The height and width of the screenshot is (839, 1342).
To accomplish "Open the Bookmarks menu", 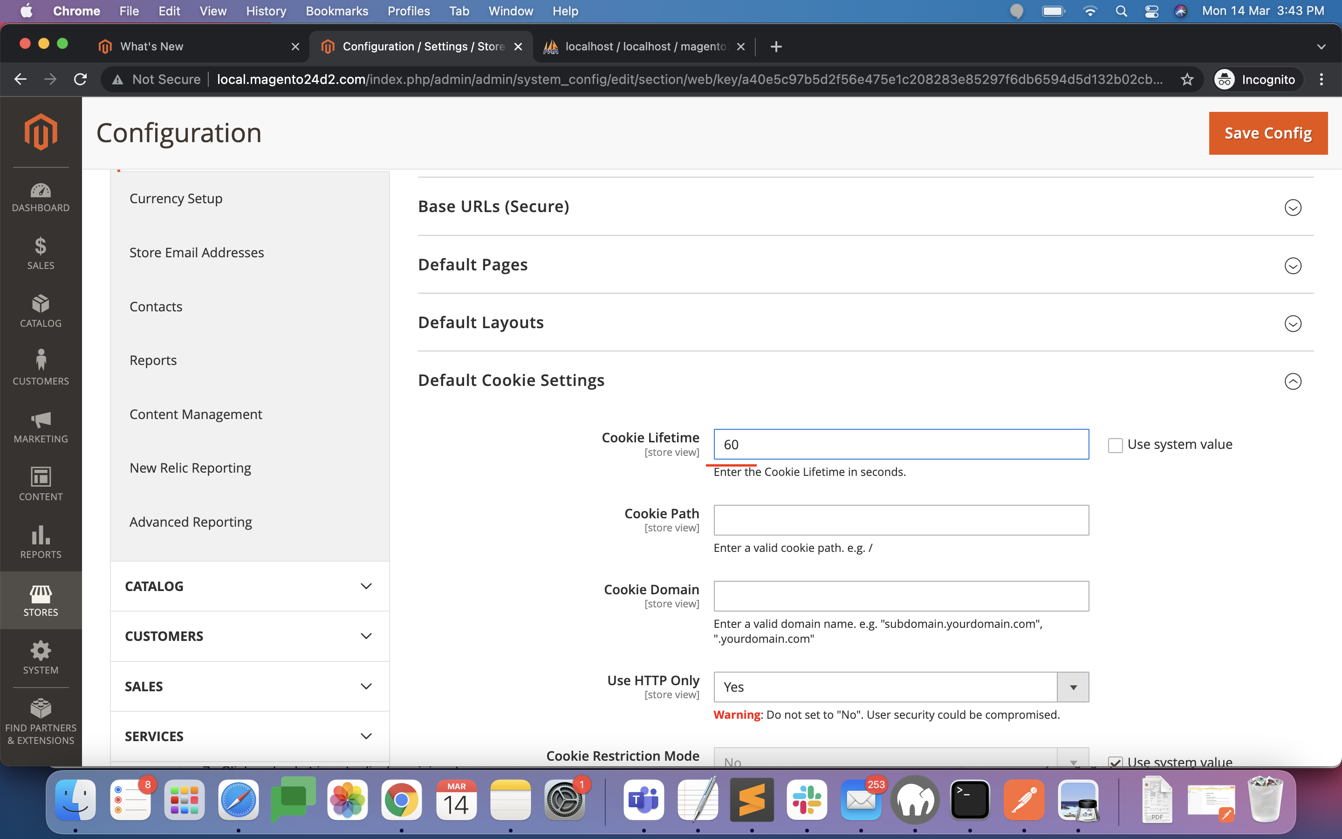I will point(336,11).
